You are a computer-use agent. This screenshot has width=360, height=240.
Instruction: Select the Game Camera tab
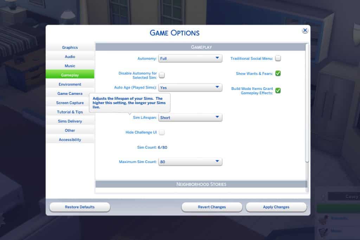(x=70, y=93)
